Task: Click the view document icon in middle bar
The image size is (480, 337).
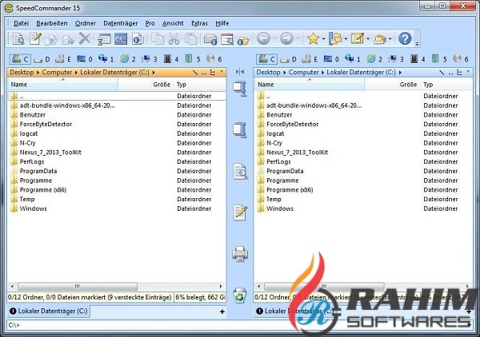Action: coord(240,172)
